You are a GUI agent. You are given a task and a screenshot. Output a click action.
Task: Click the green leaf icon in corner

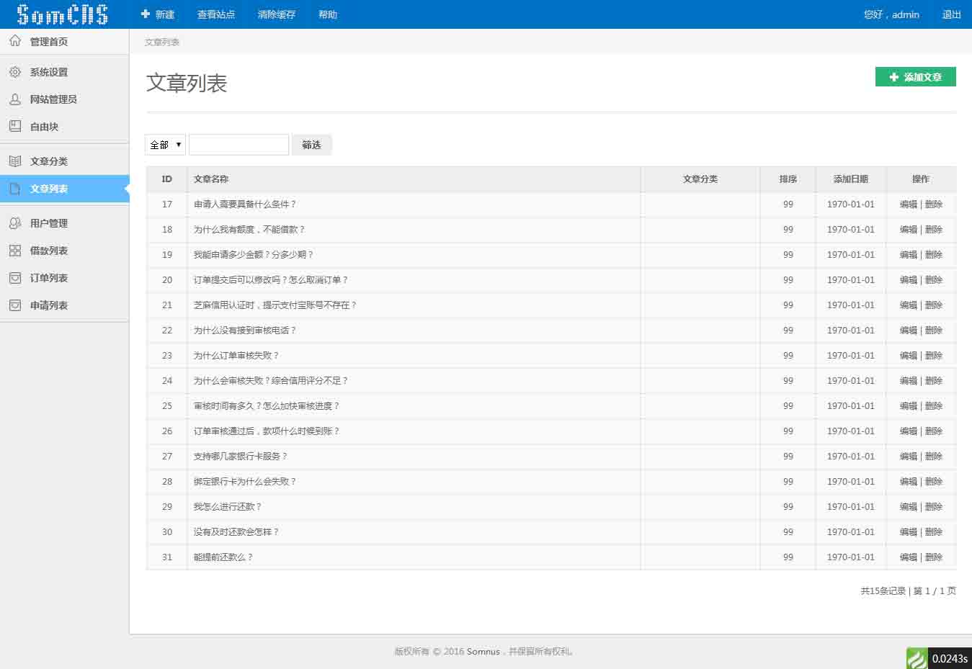tap(917, 658)
